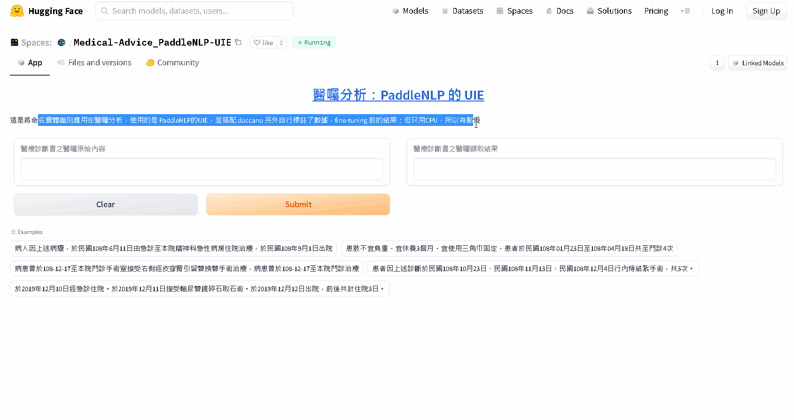The height and width of the screenshot is (420, 794).
Task: Click the Examples list icon
Action: [x=13, y=232]
